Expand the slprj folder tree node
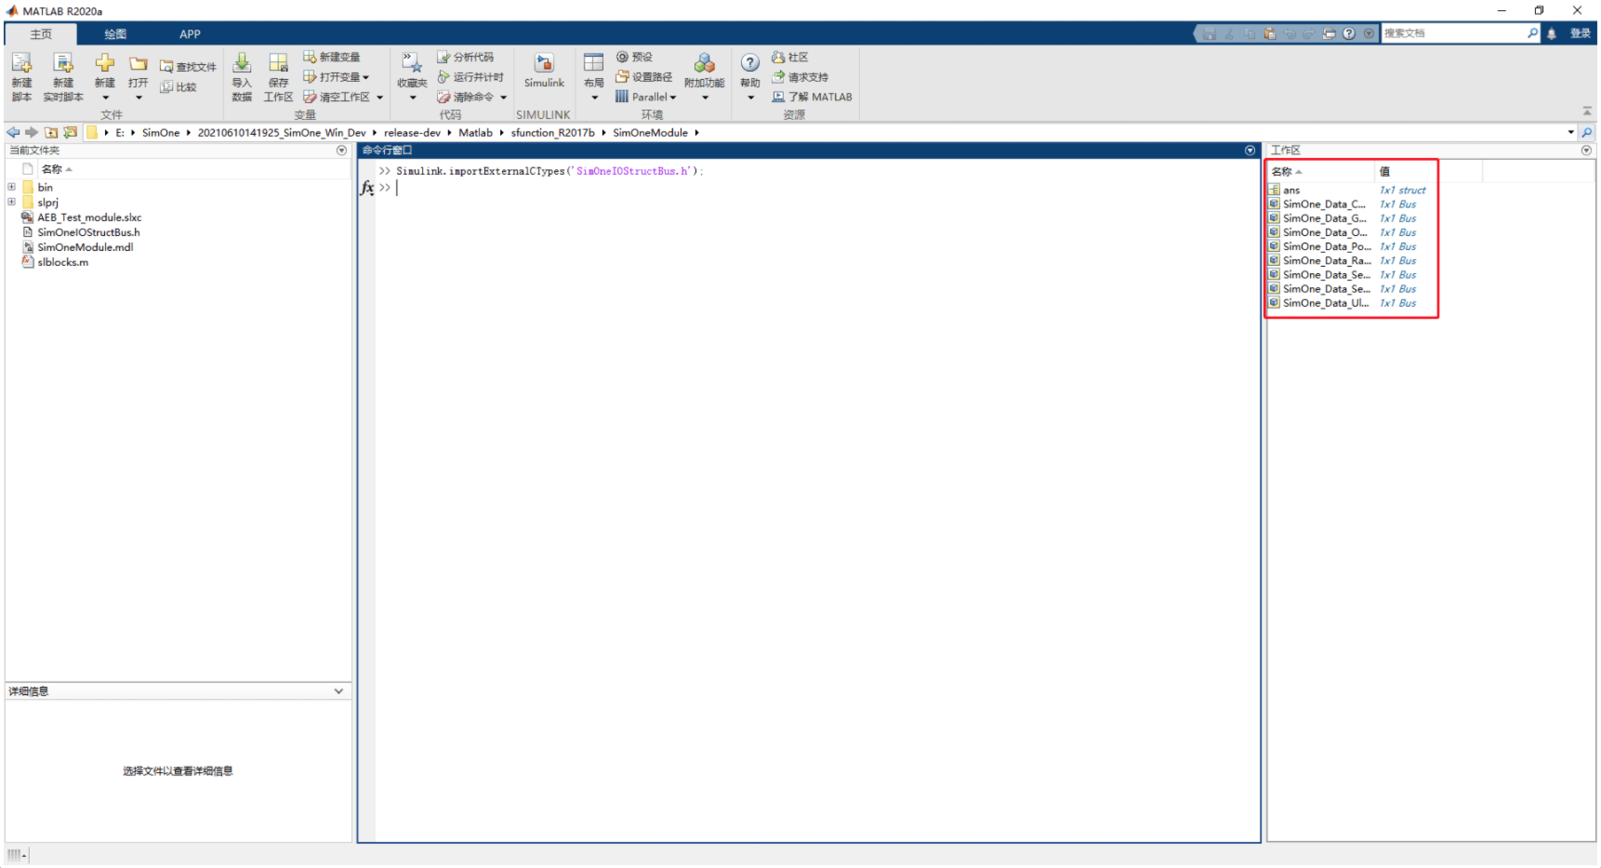Image resolution: width=1601 pixels, height=868 pixels. click(x=12, y=202)
